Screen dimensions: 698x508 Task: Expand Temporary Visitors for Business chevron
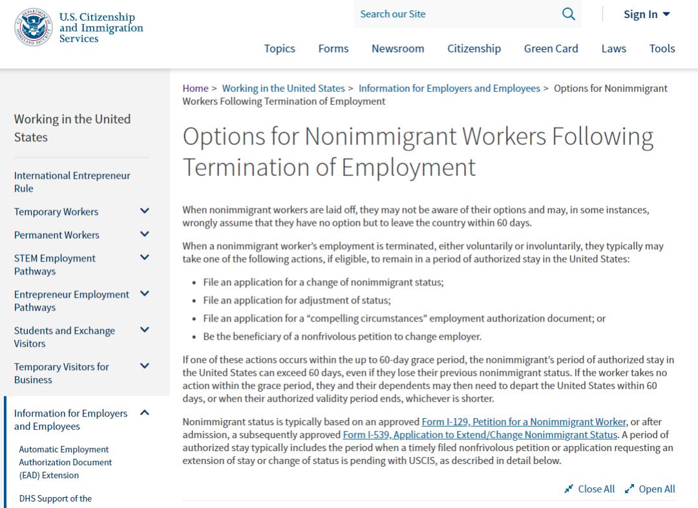[x=145, y=366]
